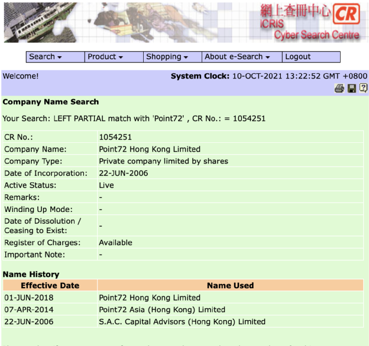This screenshot has height=346, width=369.
Task: Click the 'Your Search' criteria line
Action: point(134,119)
